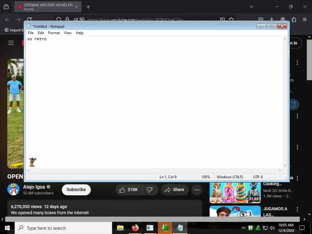Go back in Firefox
Viewport: 312px width, 234px height.
pos(7,19)
